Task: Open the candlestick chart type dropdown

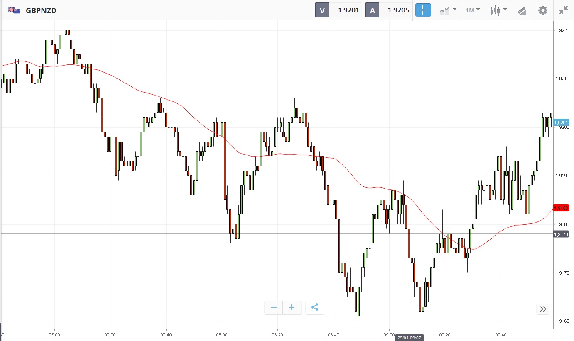Action: pyautogui.click(x=498, y=10)
